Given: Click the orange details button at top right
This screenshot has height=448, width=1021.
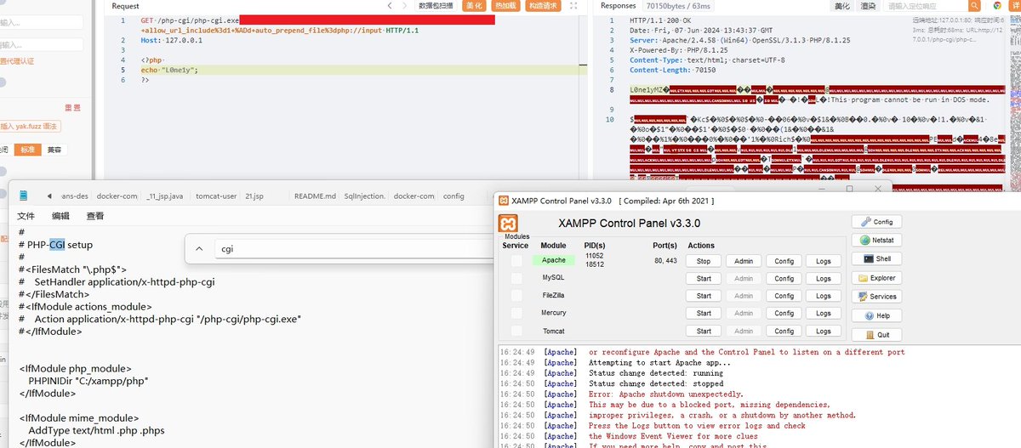Looking at the screenshot, I should pos(1014,6).
